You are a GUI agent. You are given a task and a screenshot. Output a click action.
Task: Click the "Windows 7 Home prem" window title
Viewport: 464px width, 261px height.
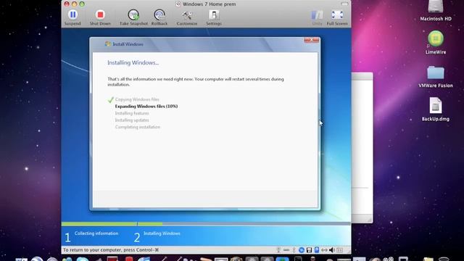tap(210, 4)
